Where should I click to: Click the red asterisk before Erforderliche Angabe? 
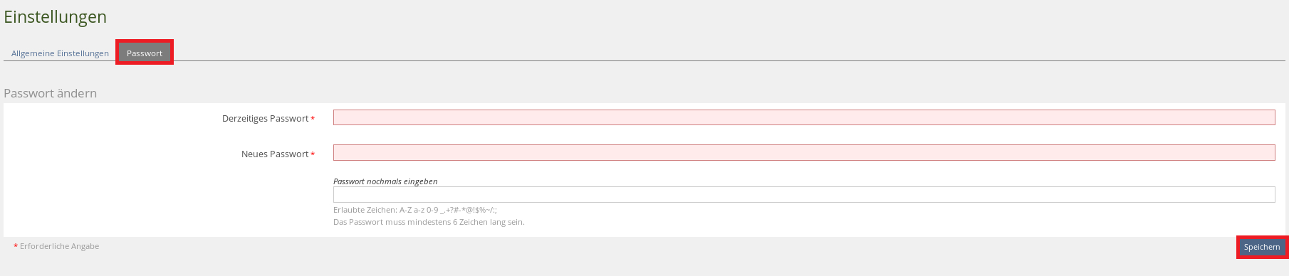point(16,247)
